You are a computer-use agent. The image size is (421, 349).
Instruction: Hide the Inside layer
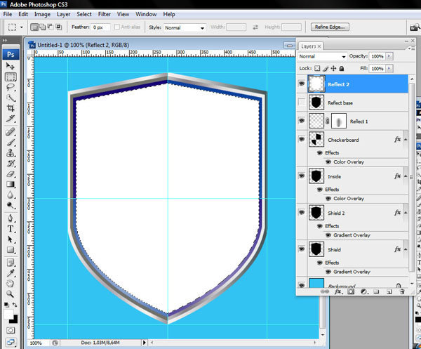click(302, 176)
